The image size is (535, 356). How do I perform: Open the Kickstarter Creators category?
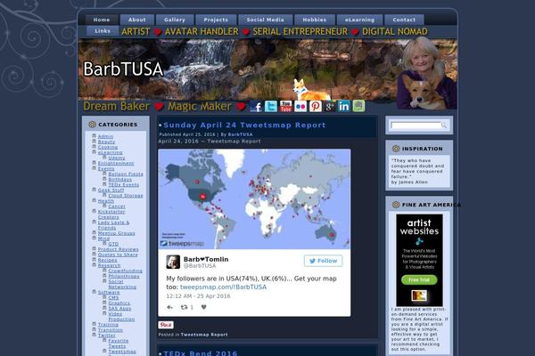[111, 214]
